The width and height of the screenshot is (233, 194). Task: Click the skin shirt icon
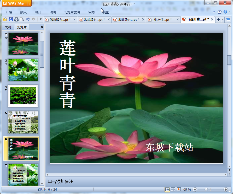[x=219, y=12]
